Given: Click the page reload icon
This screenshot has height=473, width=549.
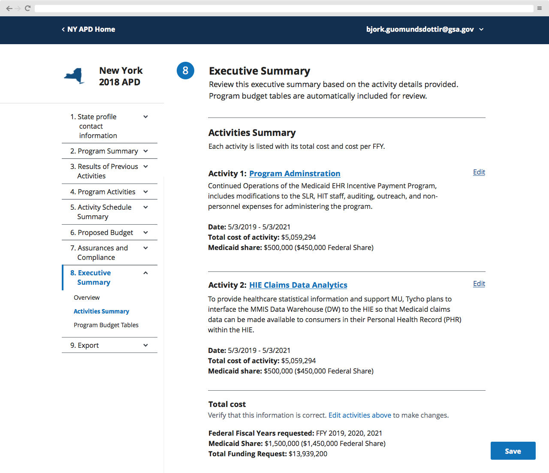Looking at the screenshot, I should click(x=27, y=8).
